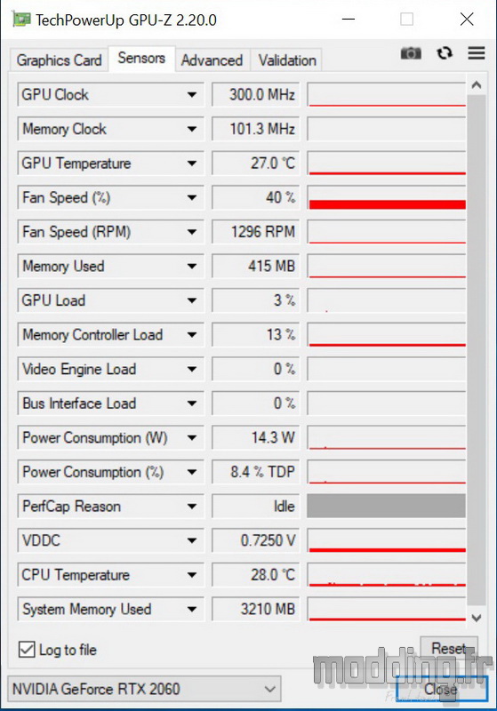Screen dimensions: 497x711
Task: Click the GPU Clock history graph
Action: (387, 94)
